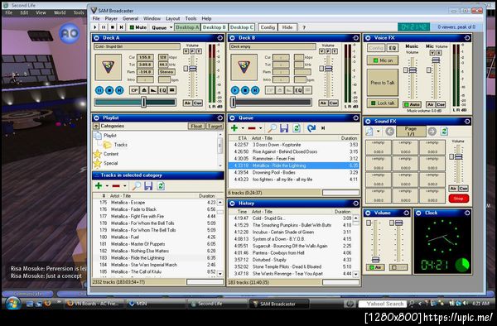Click the main toolbar stop button
497x326 pixels.
[x=113, y=27]
